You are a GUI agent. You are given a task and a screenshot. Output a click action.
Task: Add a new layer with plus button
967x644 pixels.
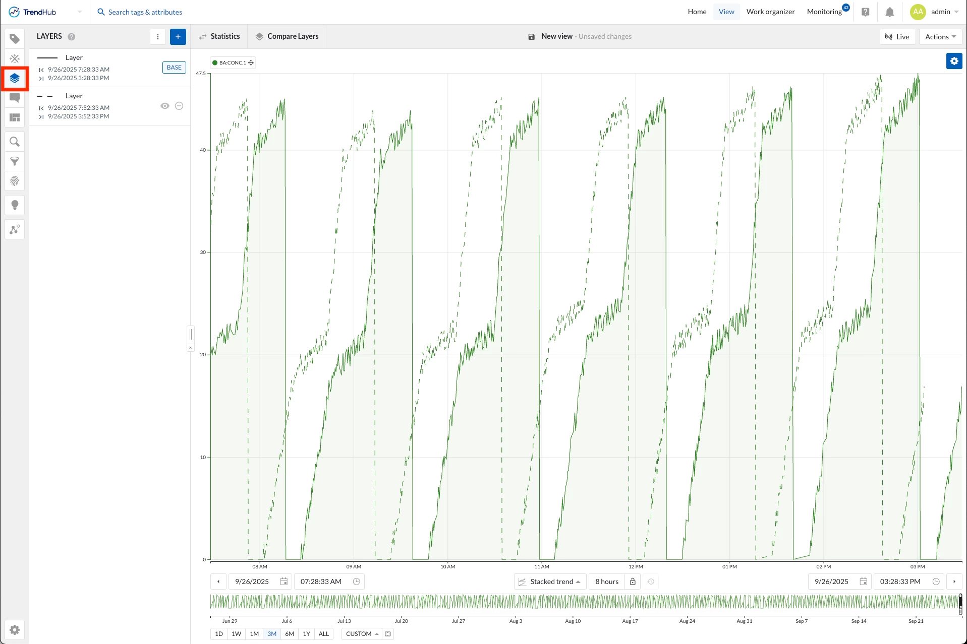(178, 37)
